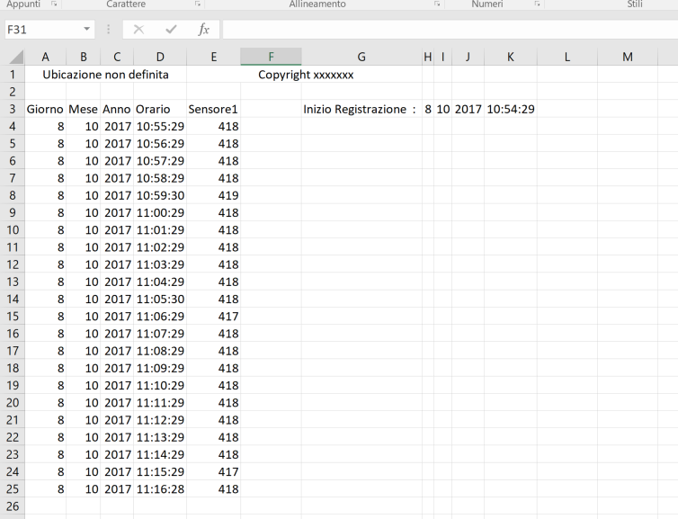Click time cell 11:13:29
This screenshot has height=519, width=678.
pyautogui.click(x=160, y=437)
